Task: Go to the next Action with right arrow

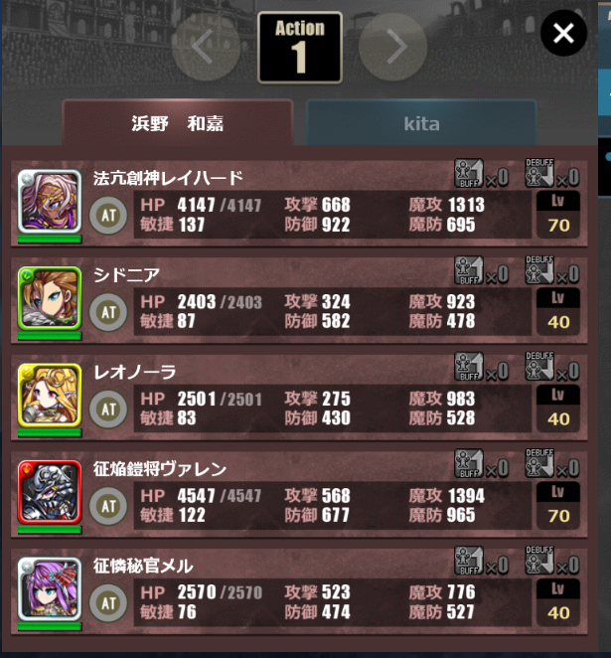Action: point(393,47)
